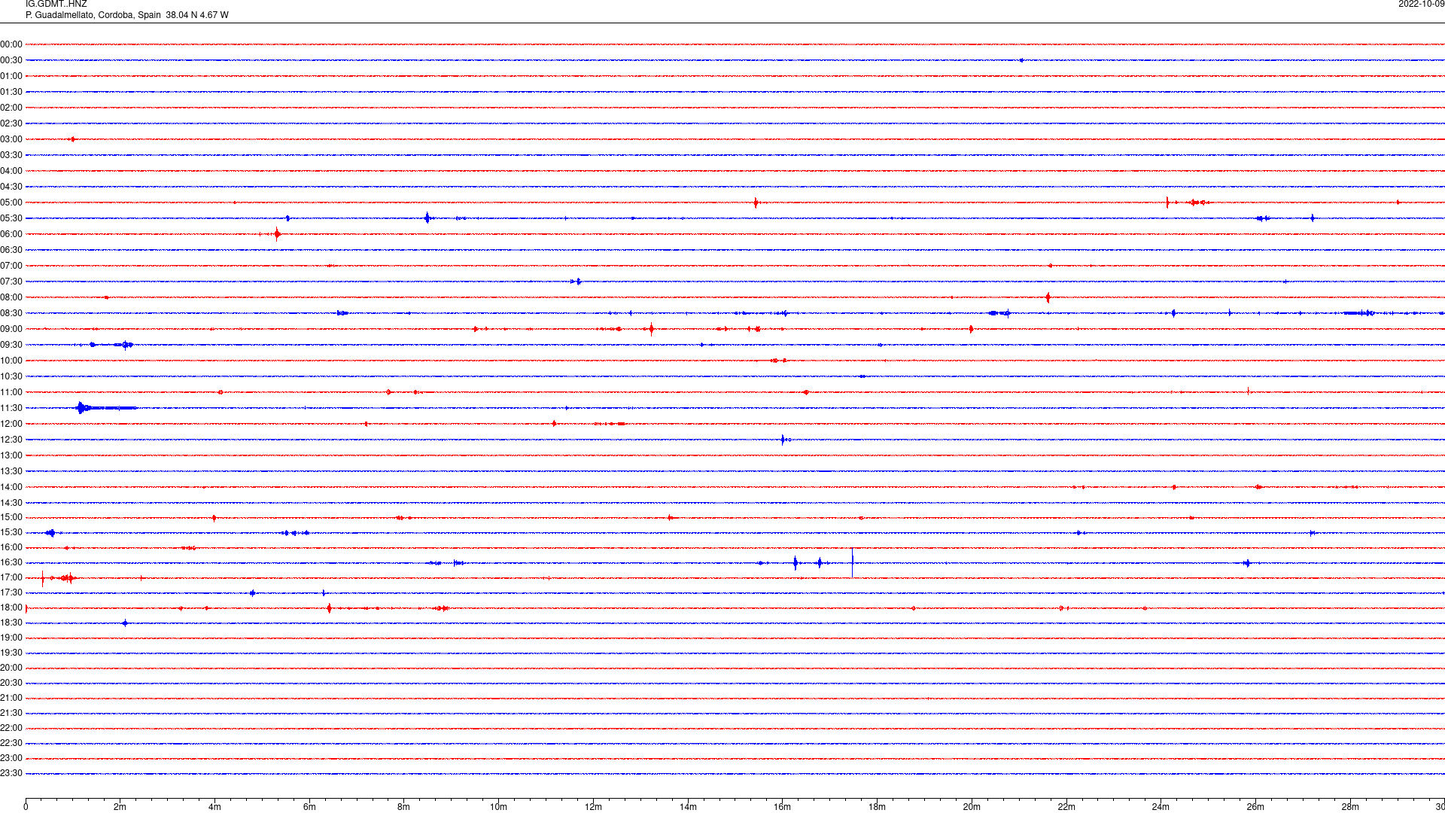Choose the 05:30 trace label
The width and height of the screenshot is (1445, 813).
(x=11, y=218)
